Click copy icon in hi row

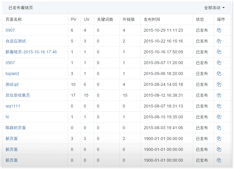point(219,117)
